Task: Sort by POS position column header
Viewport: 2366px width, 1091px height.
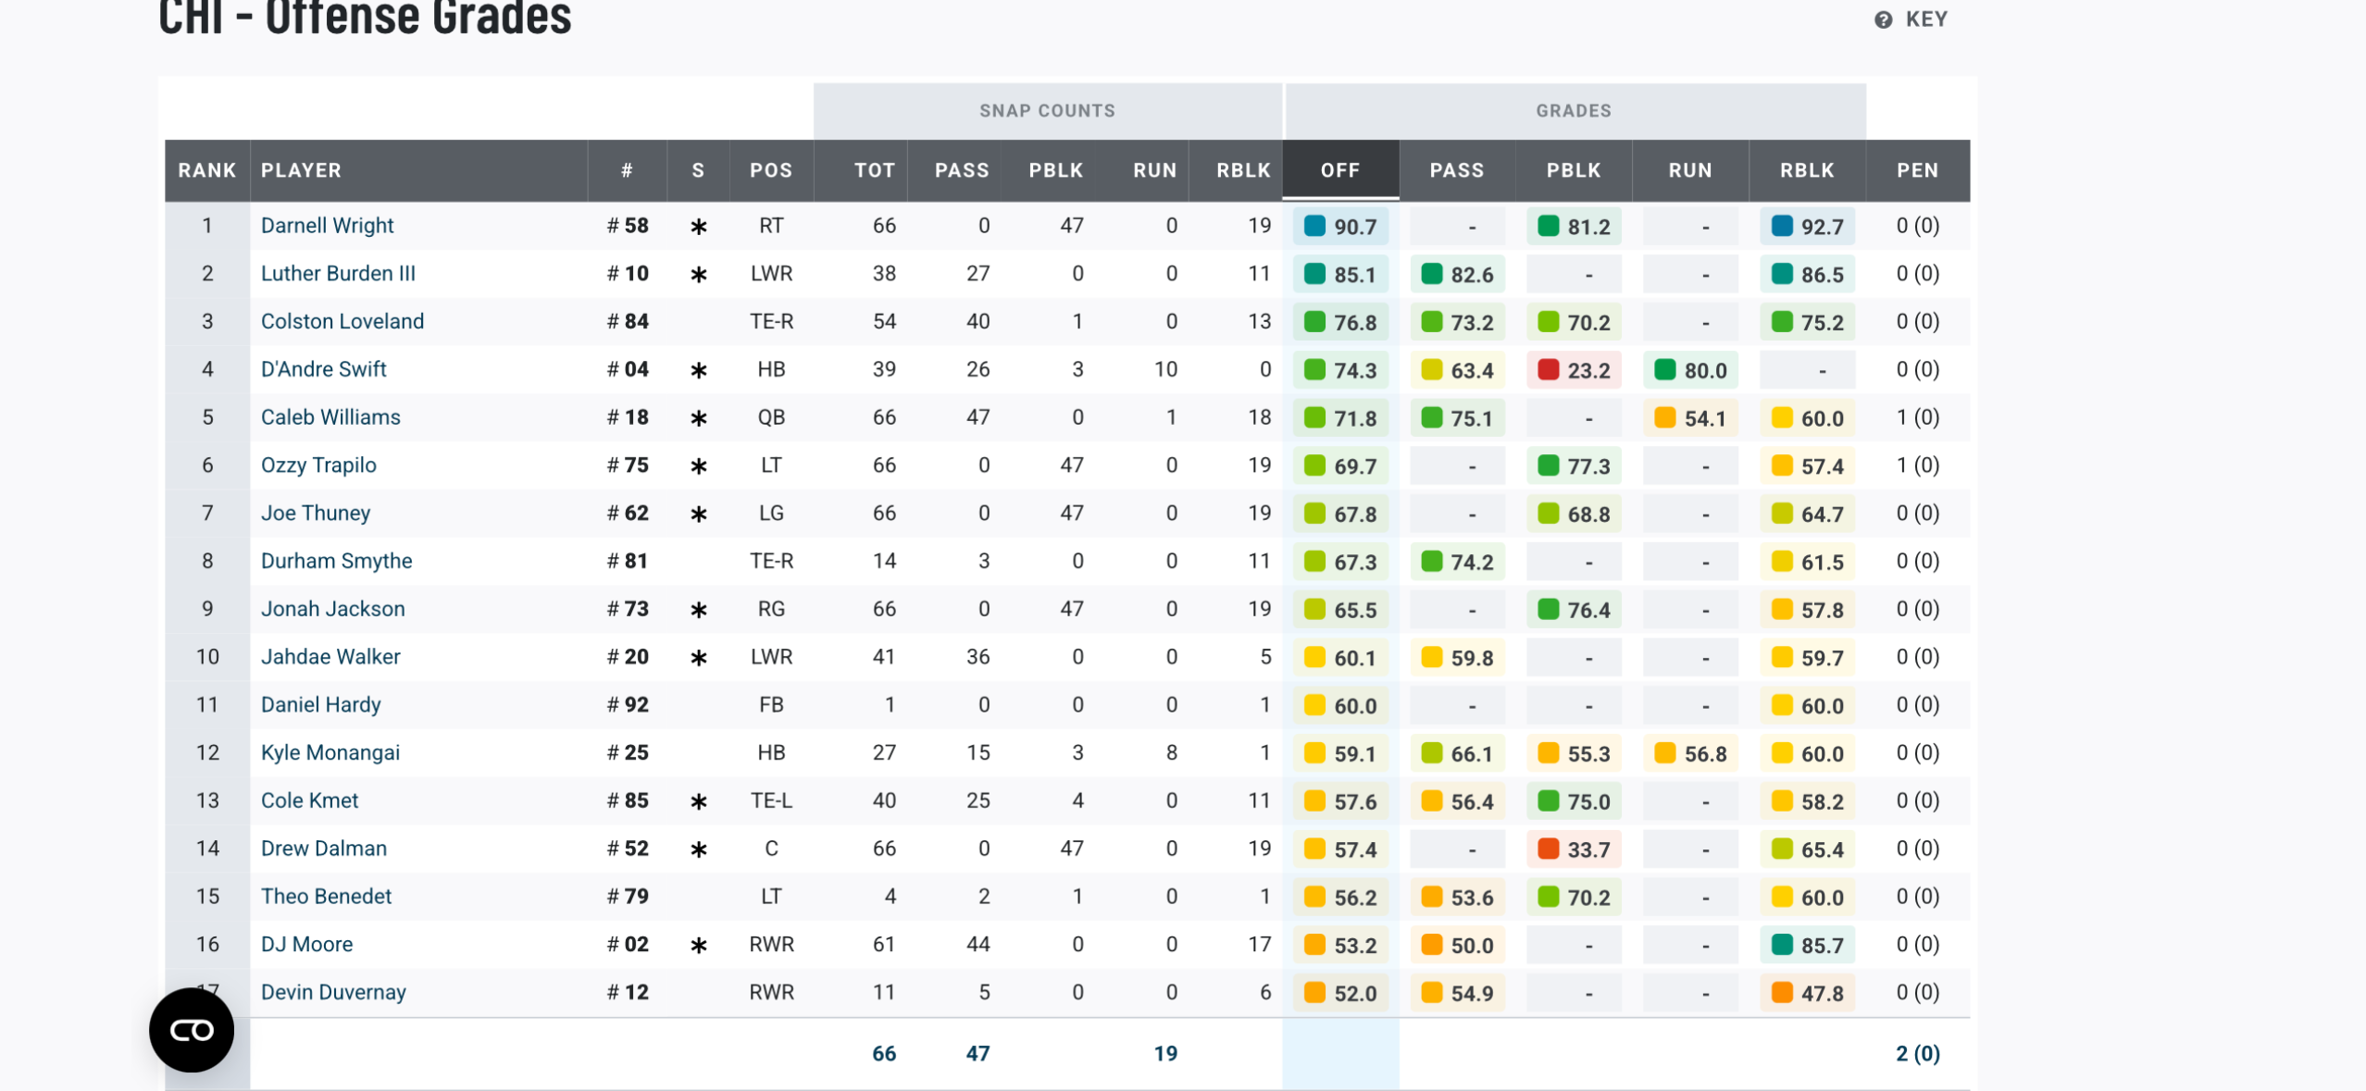Action: [770, 170]
